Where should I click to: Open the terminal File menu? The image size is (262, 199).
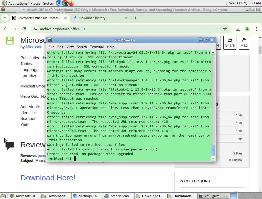point(51,47)
